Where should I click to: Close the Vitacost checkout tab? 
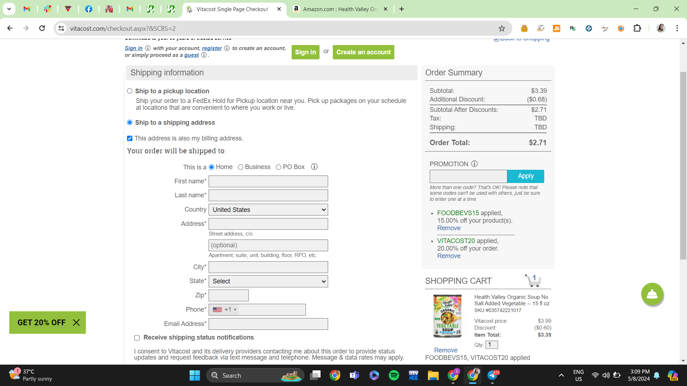pos(279,9)
